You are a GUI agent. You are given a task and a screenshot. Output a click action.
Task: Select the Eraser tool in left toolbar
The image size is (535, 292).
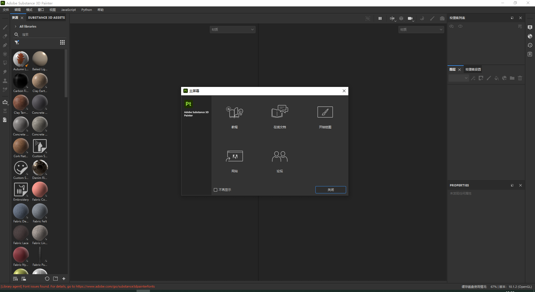coord(5,36)
